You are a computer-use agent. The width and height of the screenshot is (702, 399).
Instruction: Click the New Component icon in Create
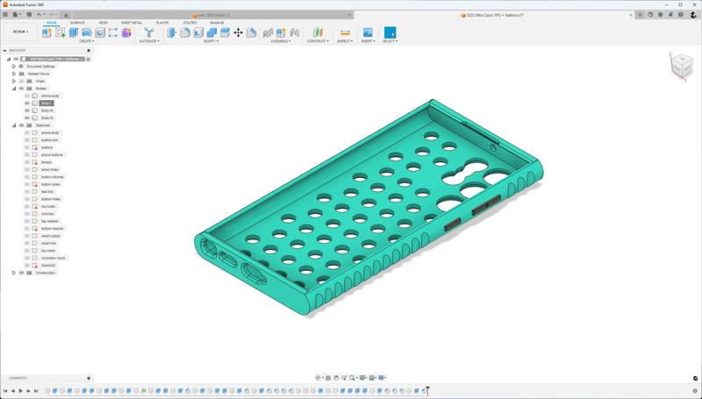pos(47,32)
